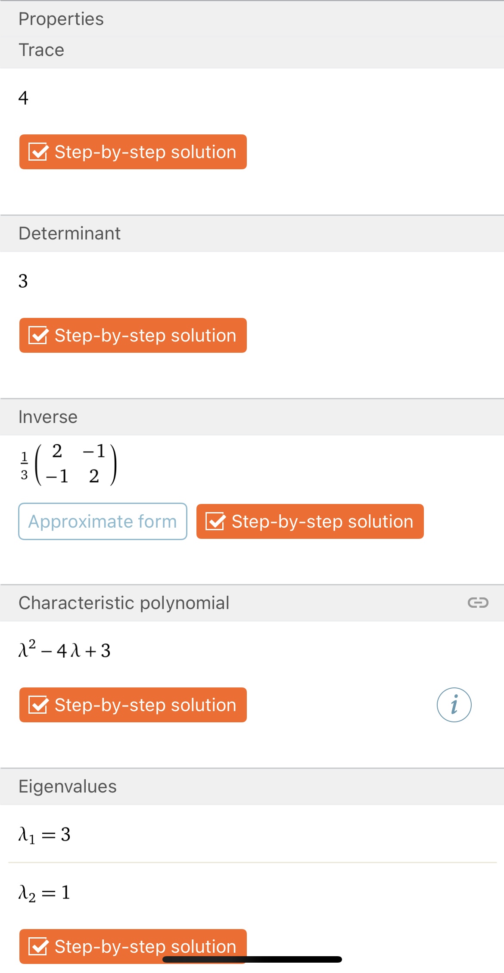The width and height of the screenshot is (504, 973).
Task: Select the Inverse section header
Action: [48, 417]
